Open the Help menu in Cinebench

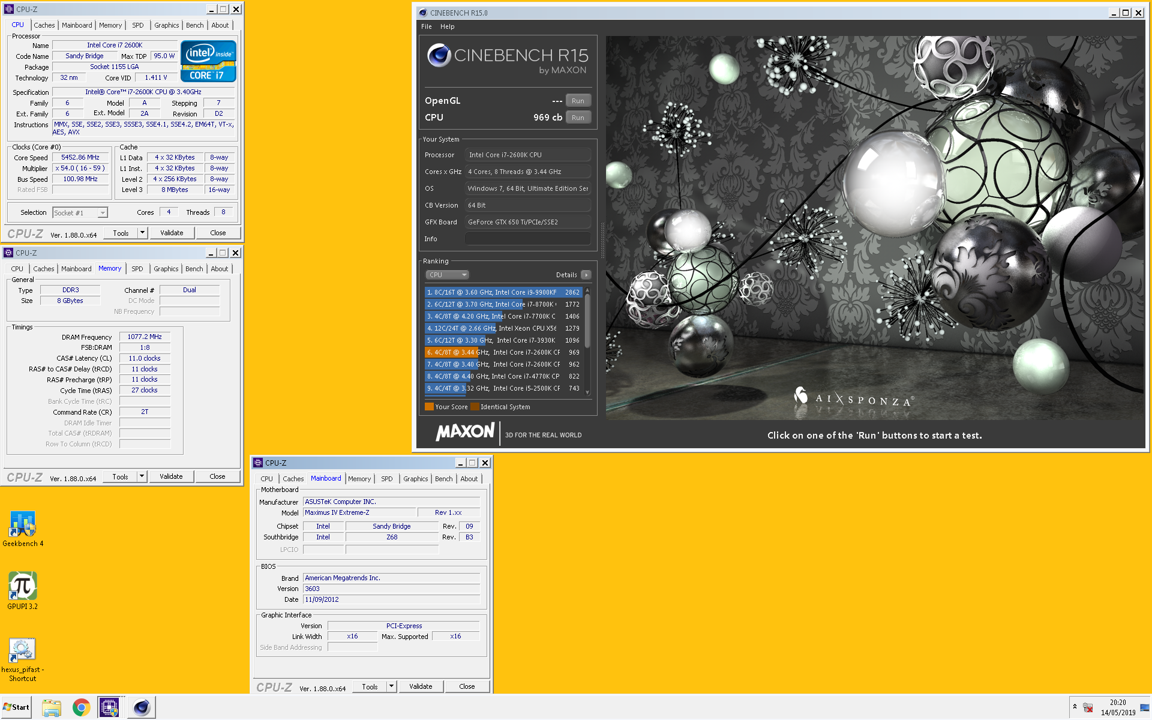(447, 26)
